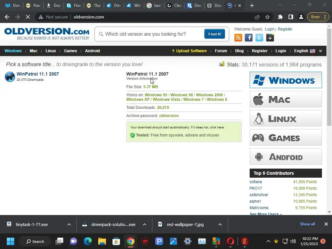The height and width of the screenshot is (249, 332).
Task: Click the large Linux category button
Action: point(286,118)
